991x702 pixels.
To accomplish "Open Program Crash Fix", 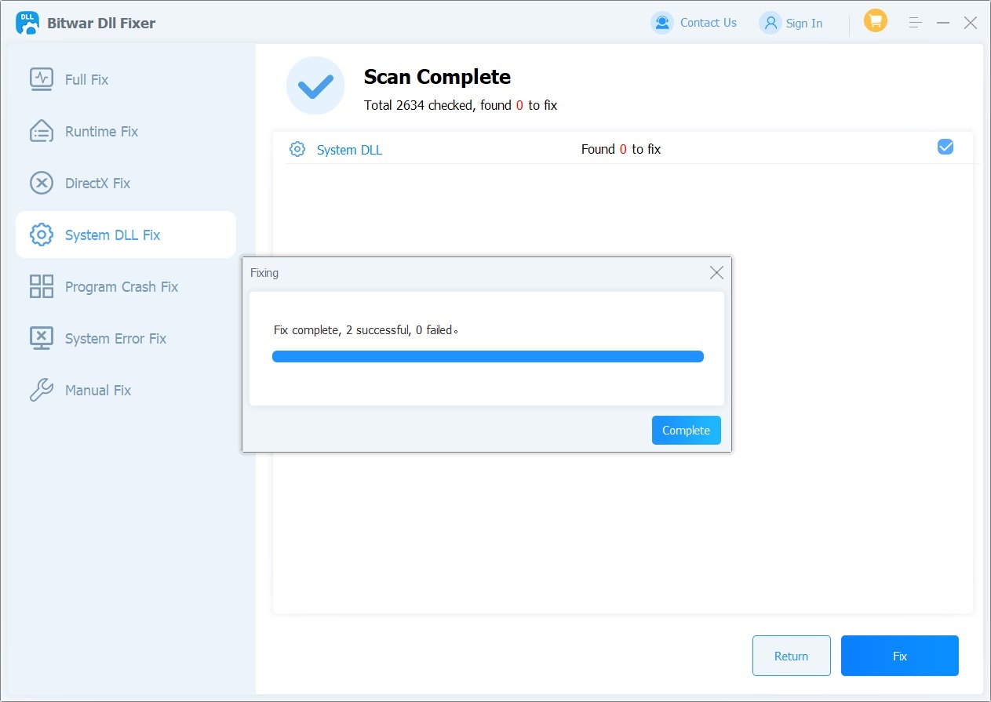I will [126, 286].
